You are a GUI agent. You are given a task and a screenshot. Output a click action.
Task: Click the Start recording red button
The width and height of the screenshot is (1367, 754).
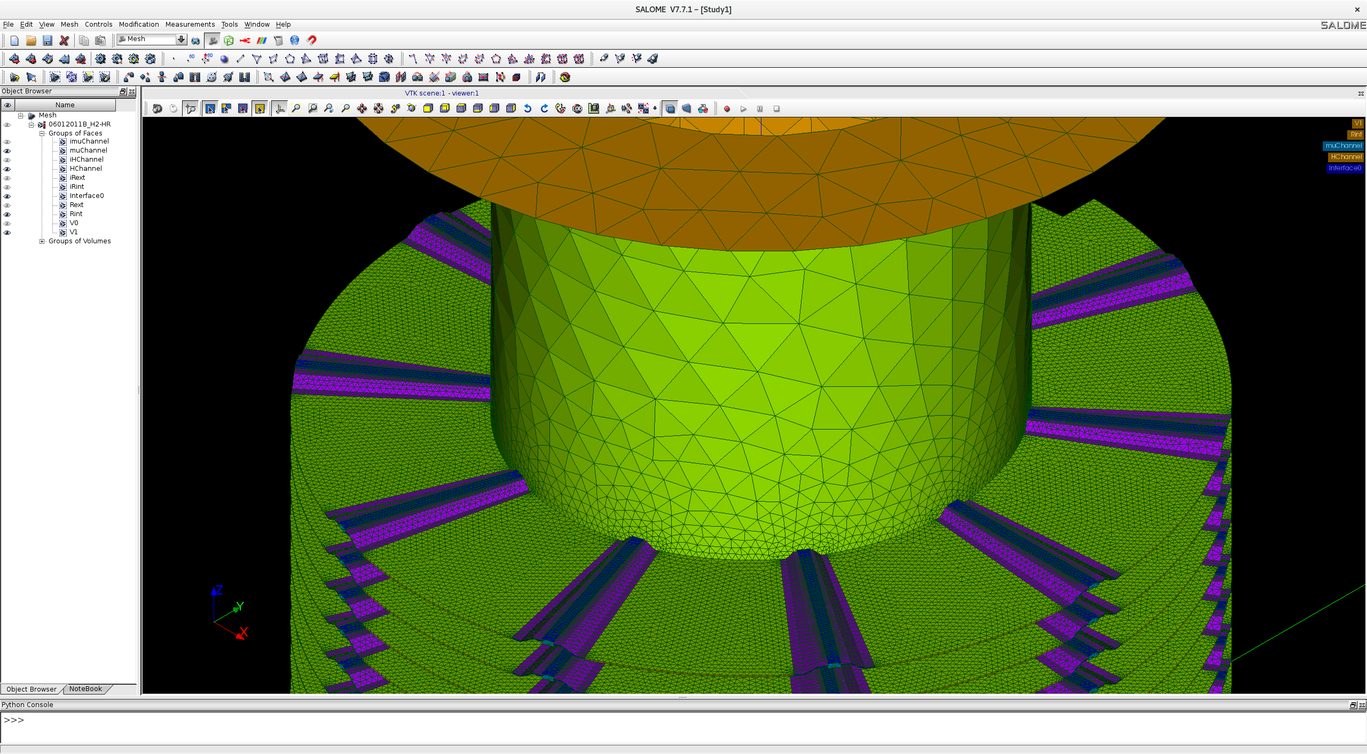[727, 109]
